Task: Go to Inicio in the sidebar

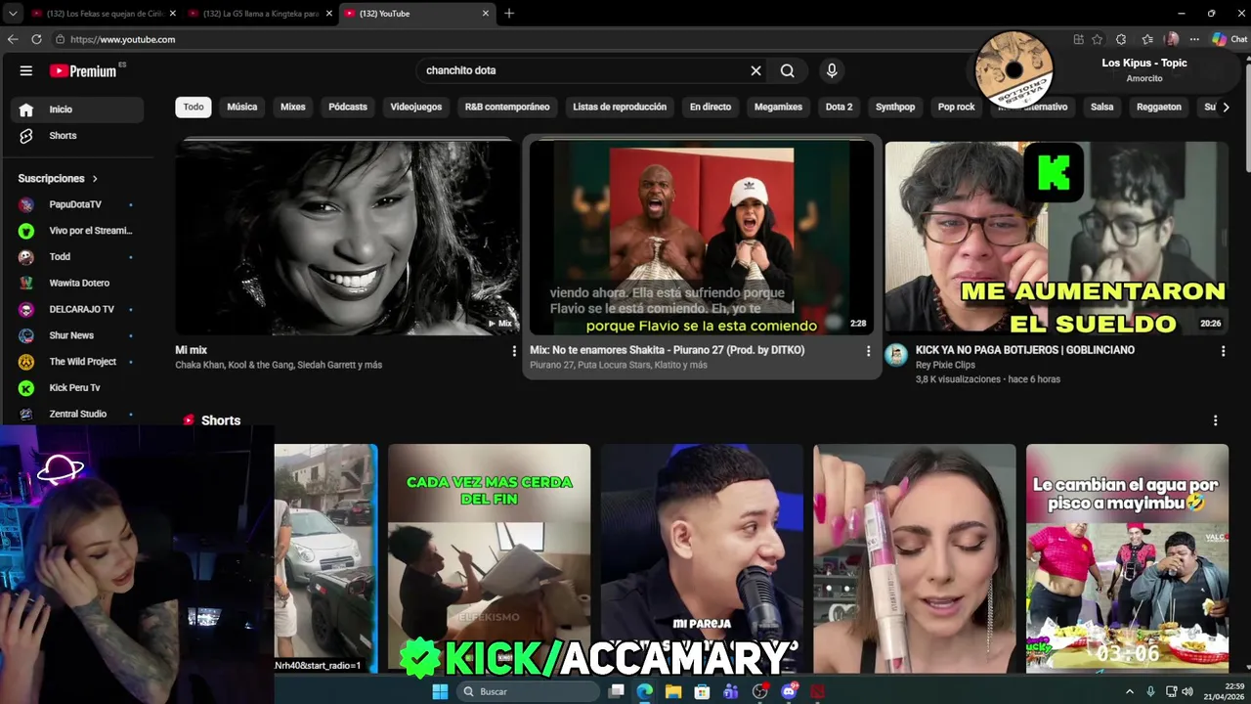Action: (77, 110)
